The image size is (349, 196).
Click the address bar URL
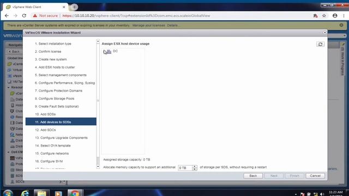[x=136, y=16]
